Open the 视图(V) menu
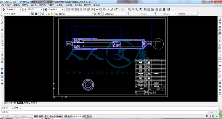This screenshot has width=222, height=119. click(x=25, y=5)
